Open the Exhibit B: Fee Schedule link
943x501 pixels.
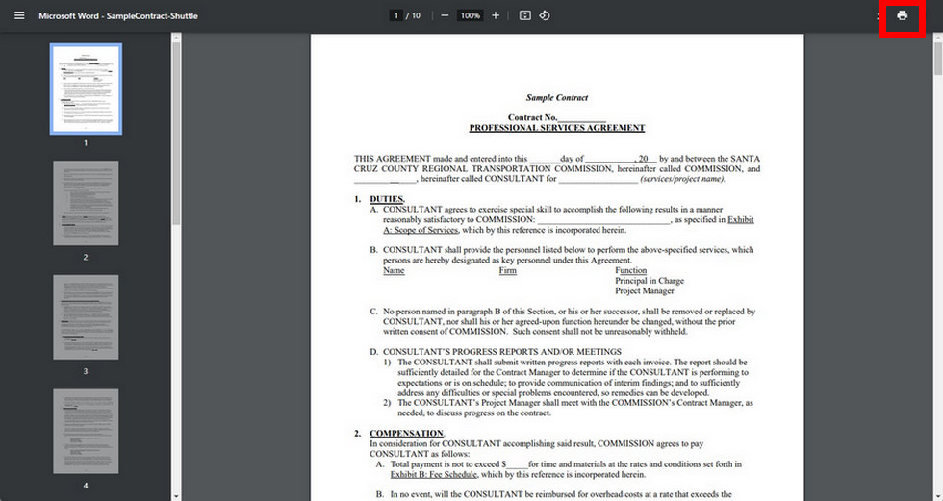tap(434, 475)
